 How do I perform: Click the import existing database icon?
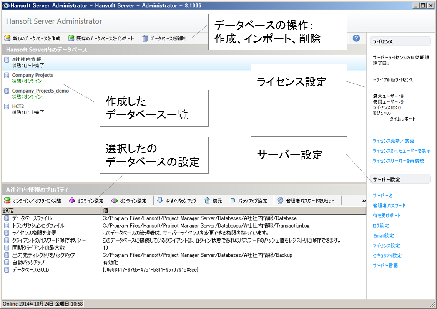(x=71, y=38)
